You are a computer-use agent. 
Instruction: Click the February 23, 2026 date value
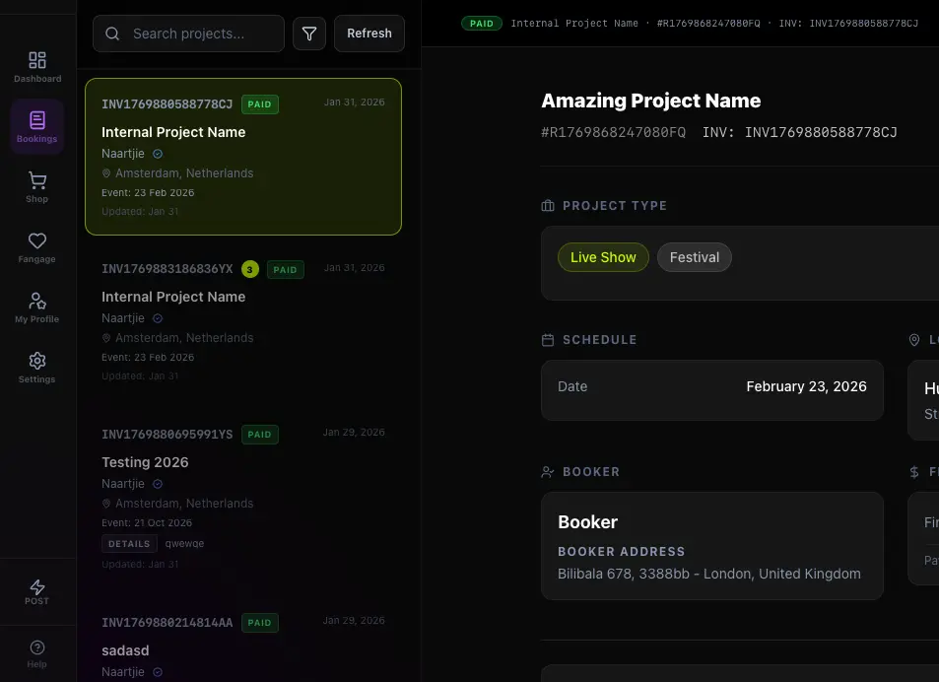tap(806, 386)
